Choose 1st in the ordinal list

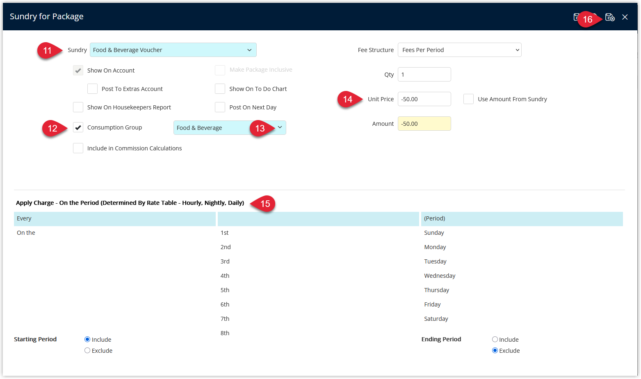(318, 233)
